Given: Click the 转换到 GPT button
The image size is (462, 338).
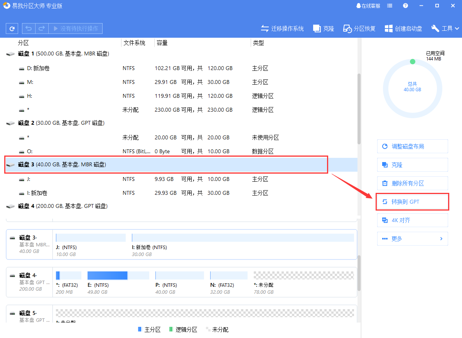Looking at the screenshot, I should [x=412, y=201].
